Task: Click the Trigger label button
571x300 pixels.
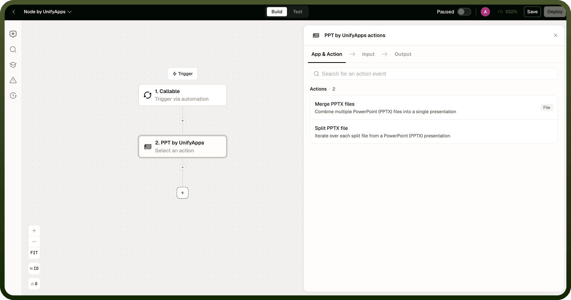Action: click(182, 74)
